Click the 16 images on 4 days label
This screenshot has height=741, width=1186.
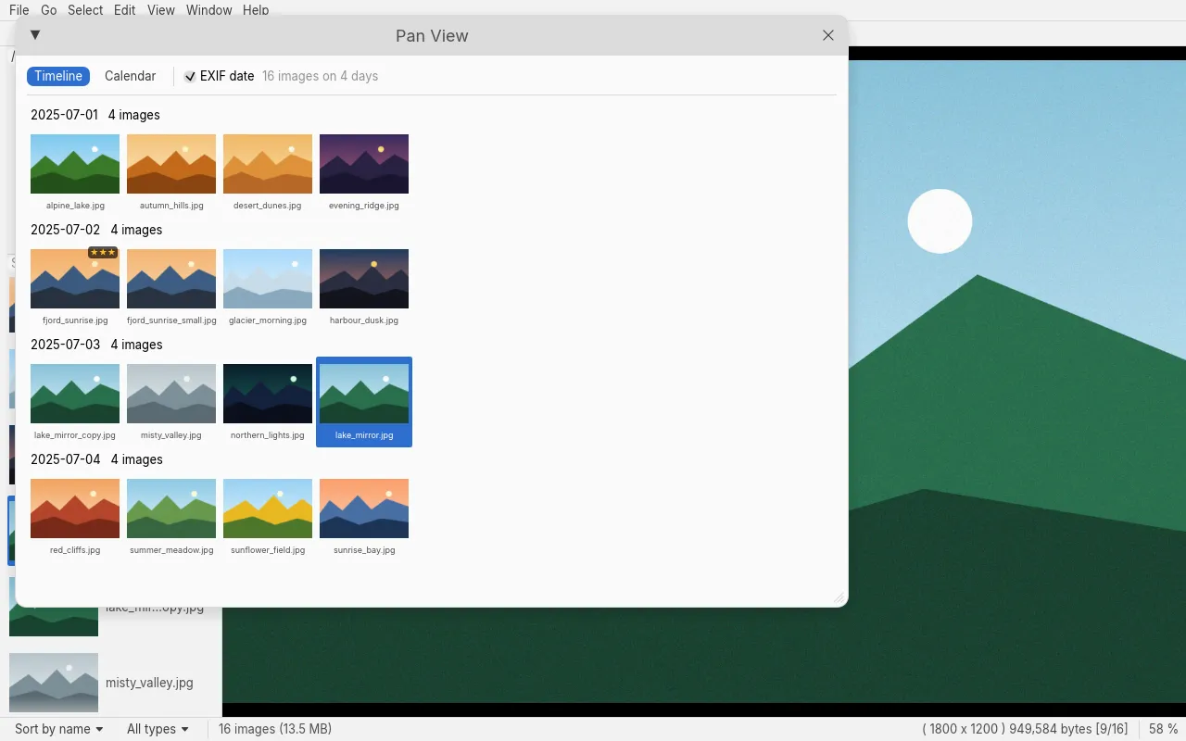320,76
